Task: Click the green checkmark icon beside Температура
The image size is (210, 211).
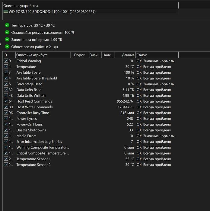Action: (x=7, y=25)
